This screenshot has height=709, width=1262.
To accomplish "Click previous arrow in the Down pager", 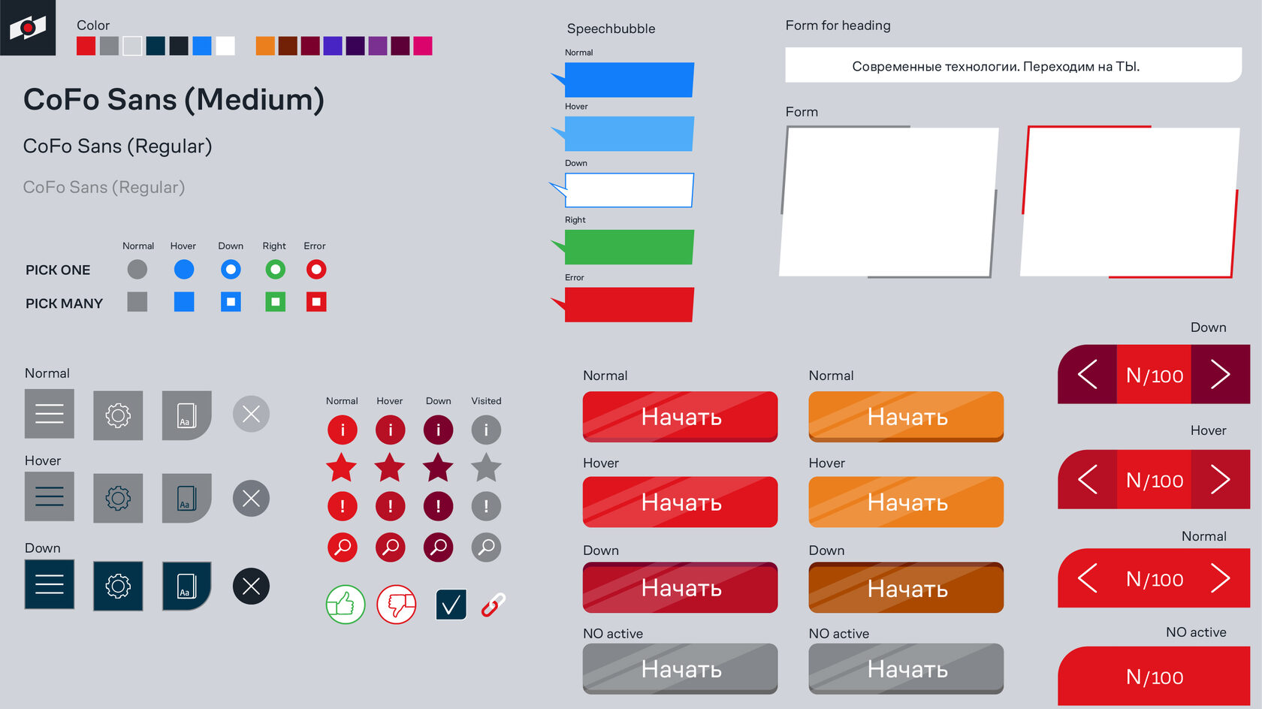I will coord(1088,374).
